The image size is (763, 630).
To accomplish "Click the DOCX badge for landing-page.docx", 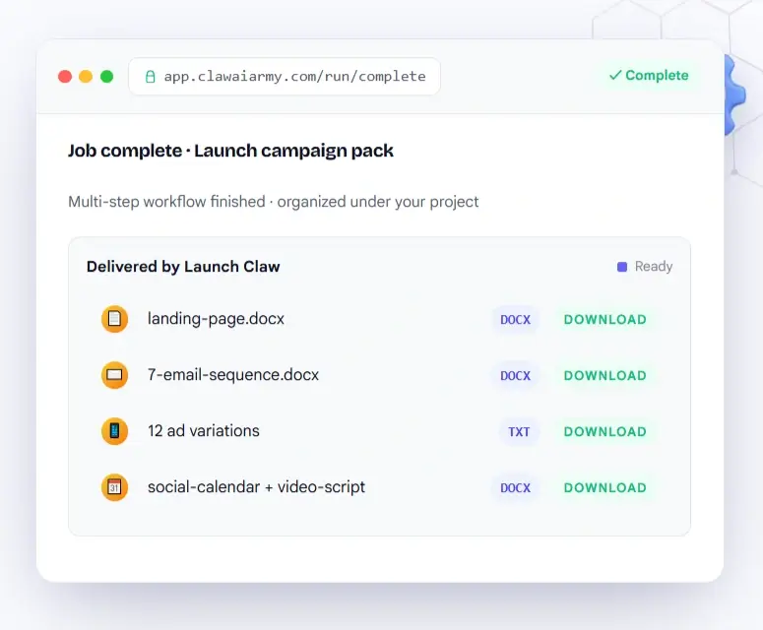I will pyautogui.click(x=515, y=320).
